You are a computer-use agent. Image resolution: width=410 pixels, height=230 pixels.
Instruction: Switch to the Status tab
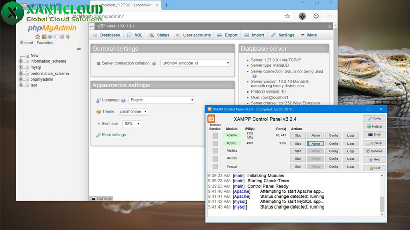click(x=159, y=35)
